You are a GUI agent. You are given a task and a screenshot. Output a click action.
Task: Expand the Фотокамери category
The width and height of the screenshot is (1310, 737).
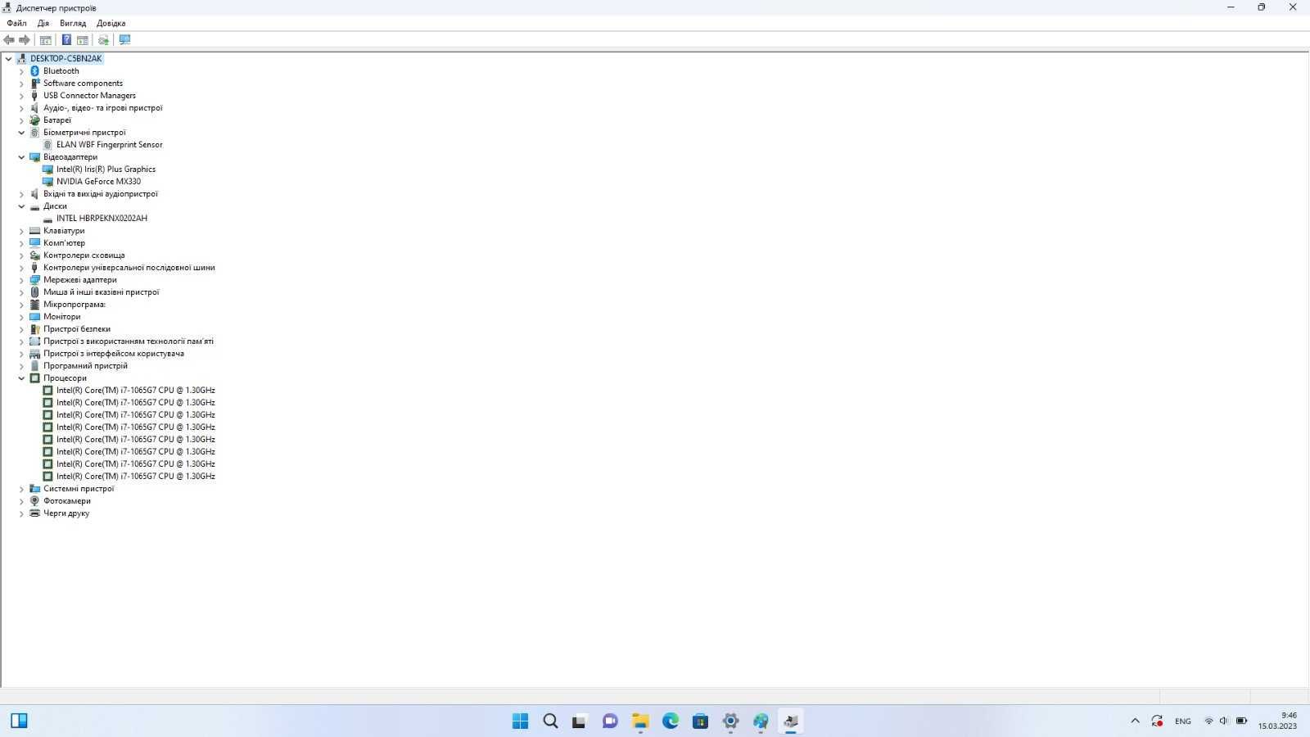coord(22,501)
